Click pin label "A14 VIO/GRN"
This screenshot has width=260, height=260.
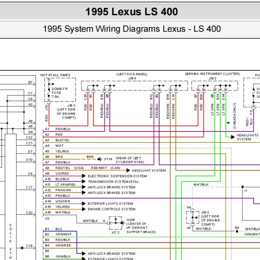(57, 201)
